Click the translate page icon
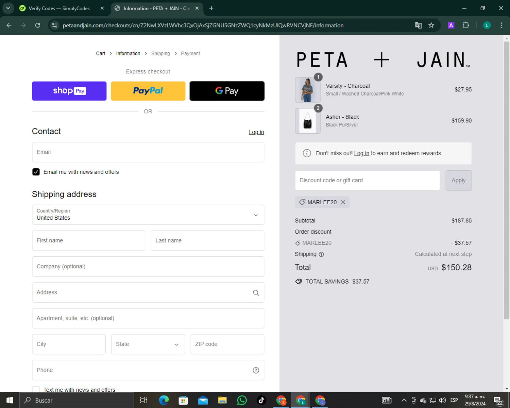 click(x=419, y=25)
